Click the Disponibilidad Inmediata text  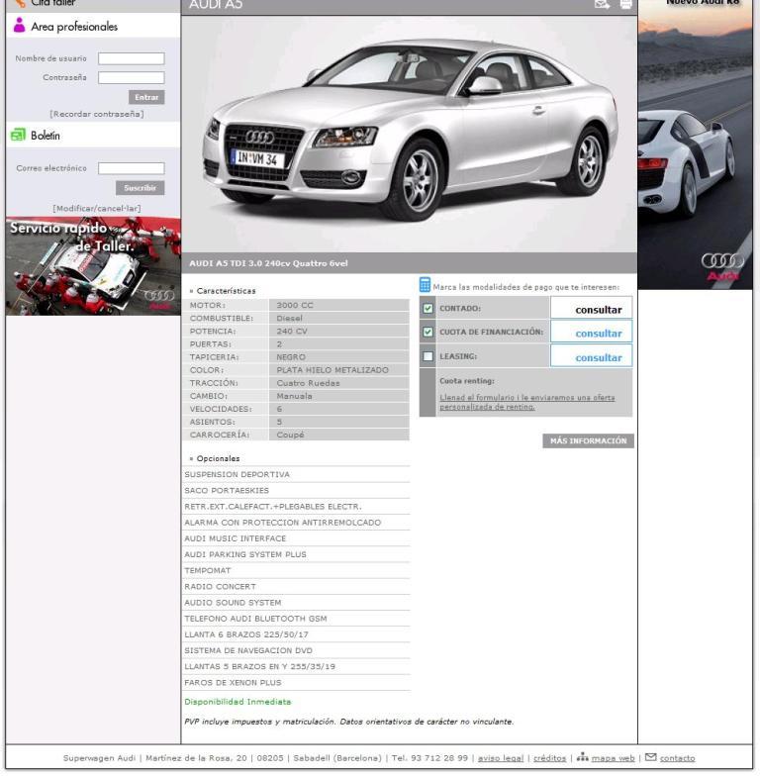(x=237, y=702)
